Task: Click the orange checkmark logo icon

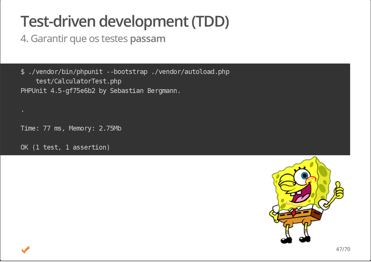Action: 26,249
